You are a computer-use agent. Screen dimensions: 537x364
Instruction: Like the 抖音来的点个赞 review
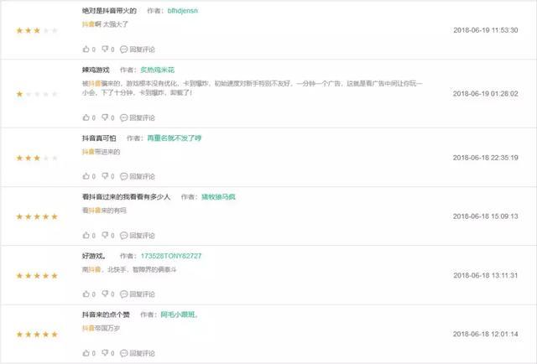pos(86,353)
